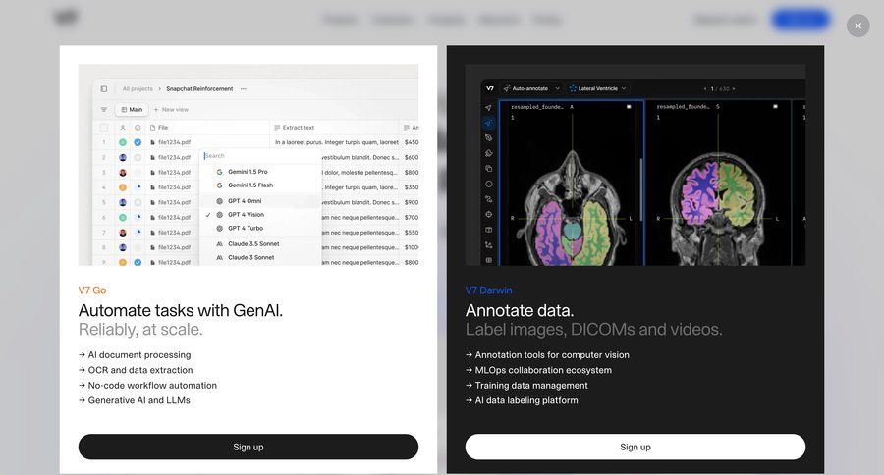Click the 'Annotation tools for computer vision' line
The height and width of the screenshot is (475, 884).
tap(547, 355)
